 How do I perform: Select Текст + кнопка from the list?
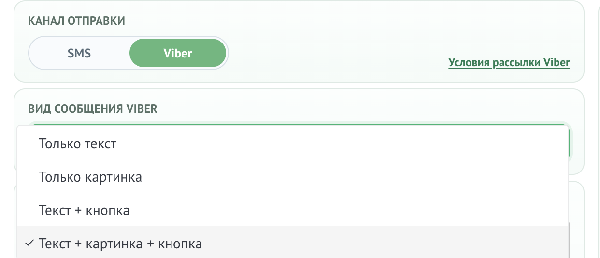(x=84, y=211)
